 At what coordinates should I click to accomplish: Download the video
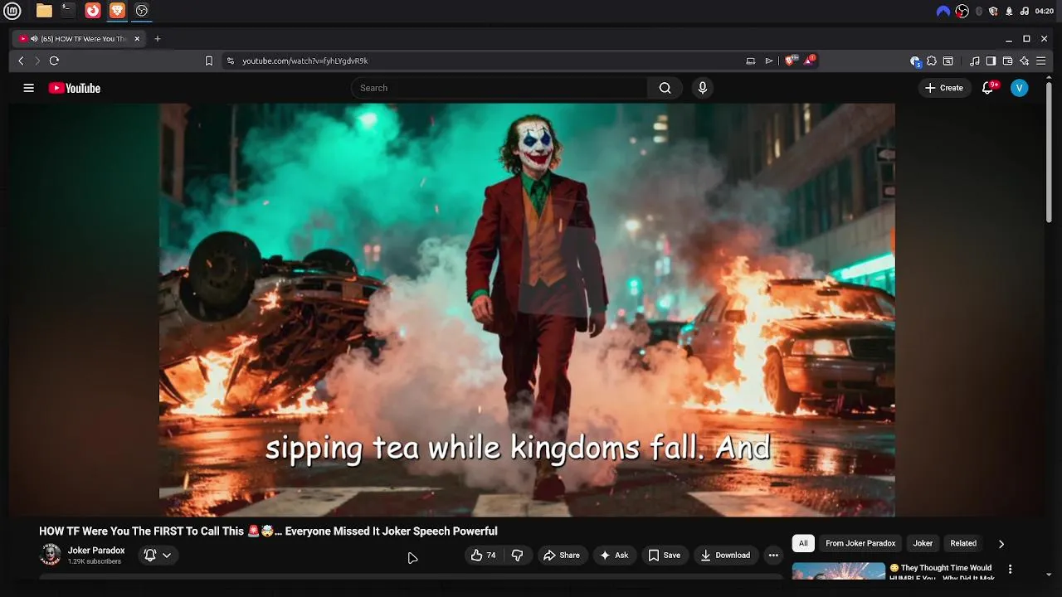pyautogui.click(x=725, y=556)
